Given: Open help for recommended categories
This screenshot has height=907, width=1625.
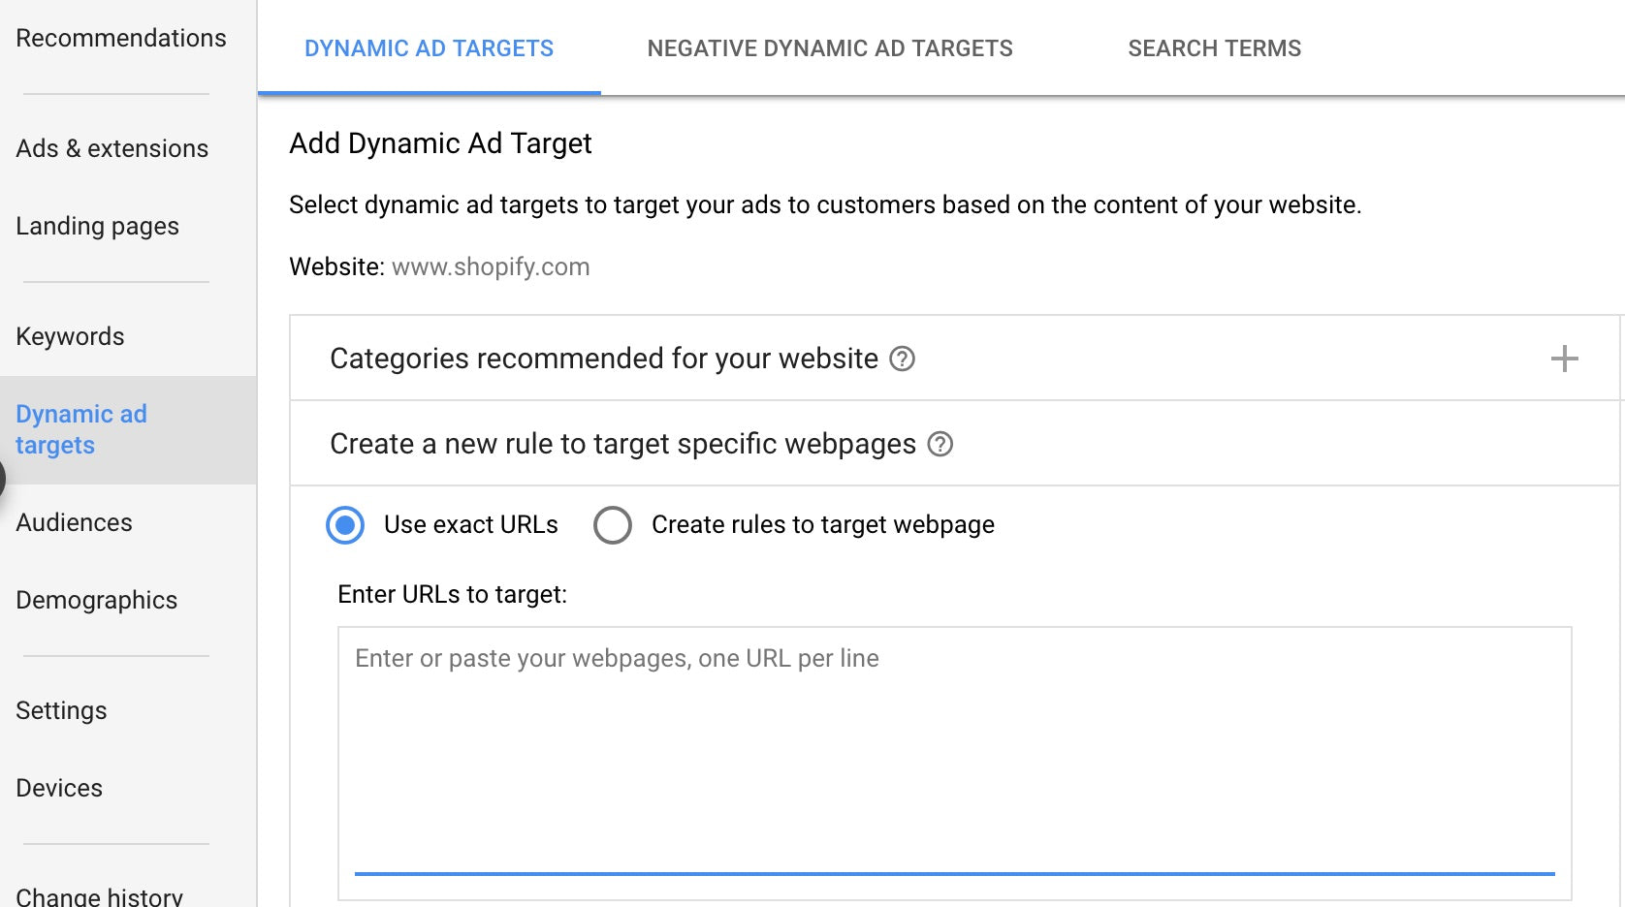Looking at the screenshot, I should 902,359.
